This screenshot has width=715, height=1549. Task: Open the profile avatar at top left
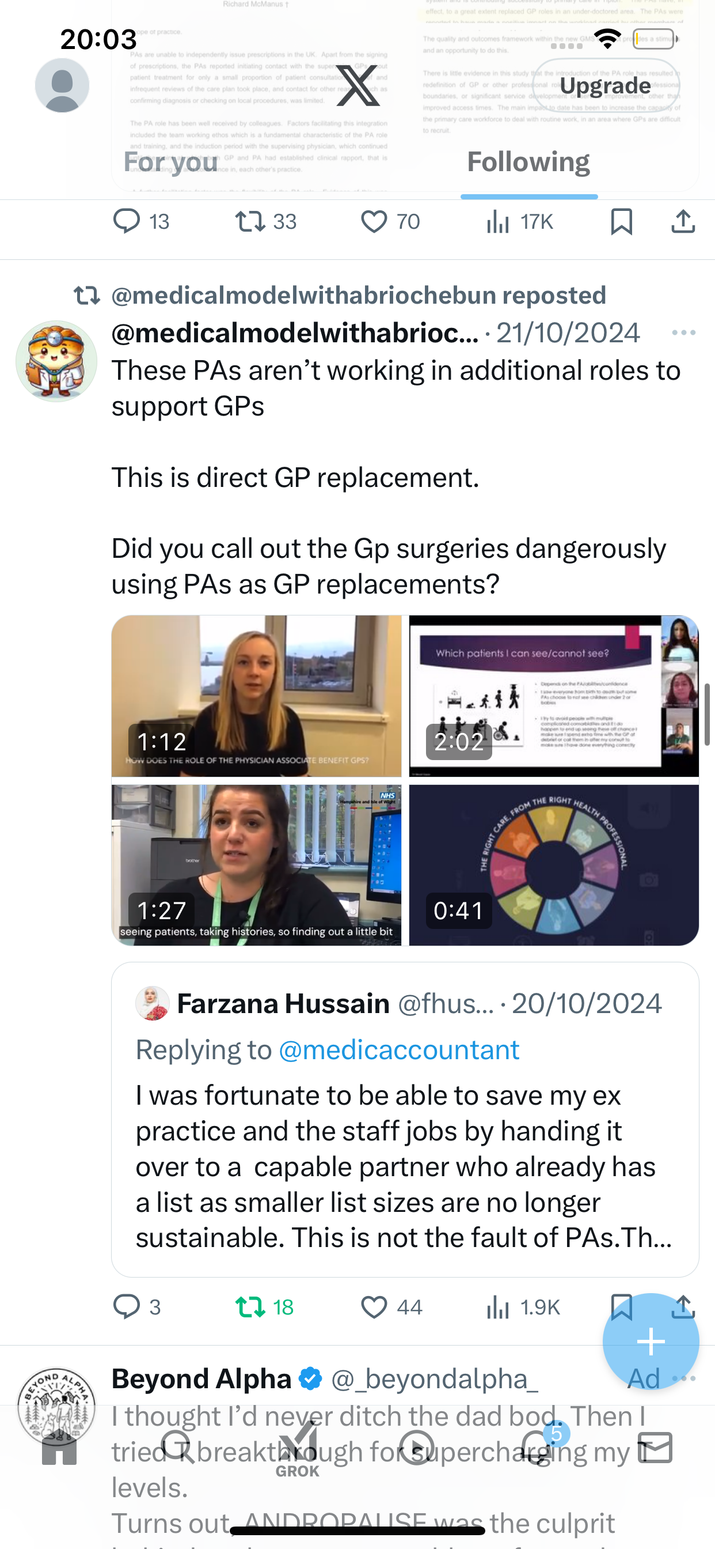62,85
